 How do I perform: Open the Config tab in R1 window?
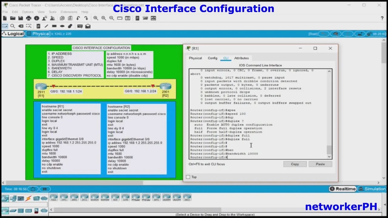pos(212,58)
